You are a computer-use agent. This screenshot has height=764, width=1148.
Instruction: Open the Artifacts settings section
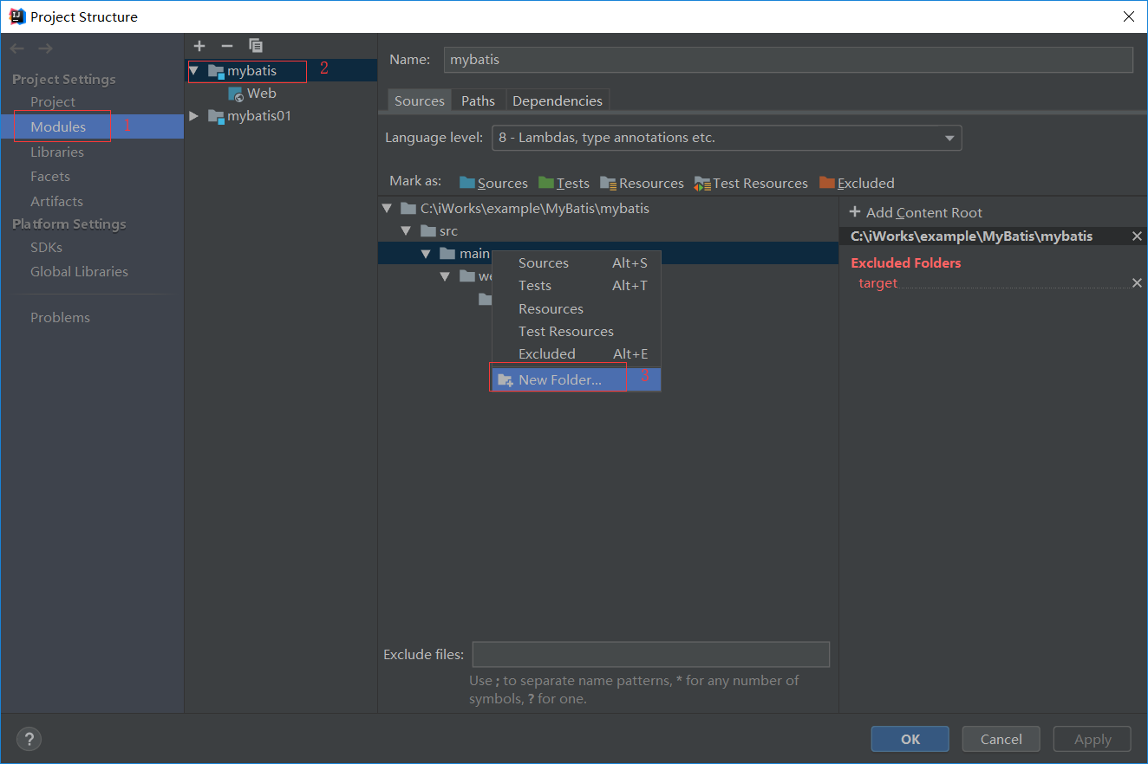click(x=56, y=202)
